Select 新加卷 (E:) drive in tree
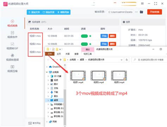The height and width of the screenshot is (127, 167). [57, 108]
